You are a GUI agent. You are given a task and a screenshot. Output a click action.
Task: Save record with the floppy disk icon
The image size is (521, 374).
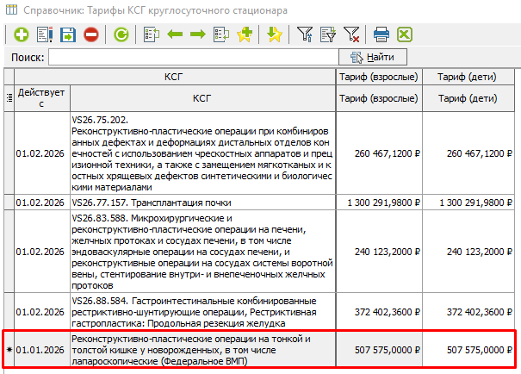click(x=68, y=34)
